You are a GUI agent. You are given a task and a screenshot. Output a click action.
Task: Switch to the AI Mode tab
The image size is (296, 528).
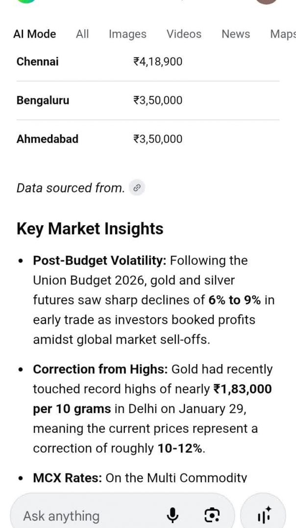[35, 34]
